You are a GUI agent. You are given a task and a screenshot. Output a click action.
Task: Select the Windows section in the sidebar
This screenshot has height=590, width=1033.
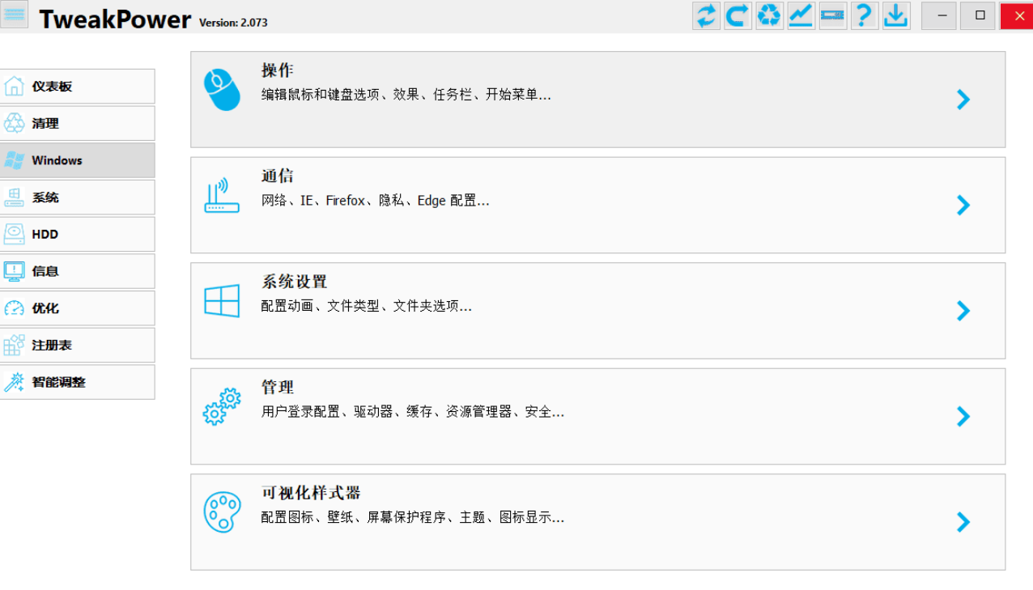pos(78,160)
